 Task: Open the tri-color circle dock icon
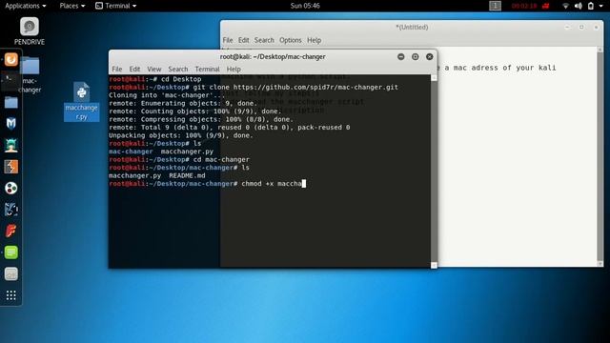coord(10,189)
